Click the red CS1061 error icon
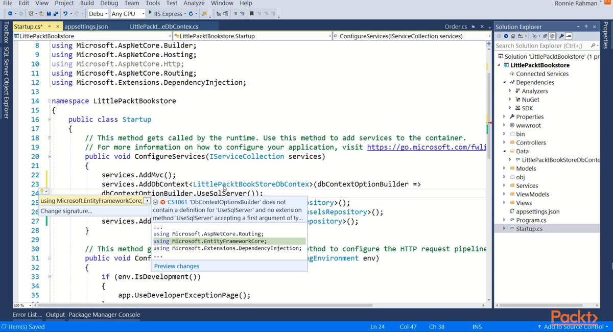 (x=163, y=202)
